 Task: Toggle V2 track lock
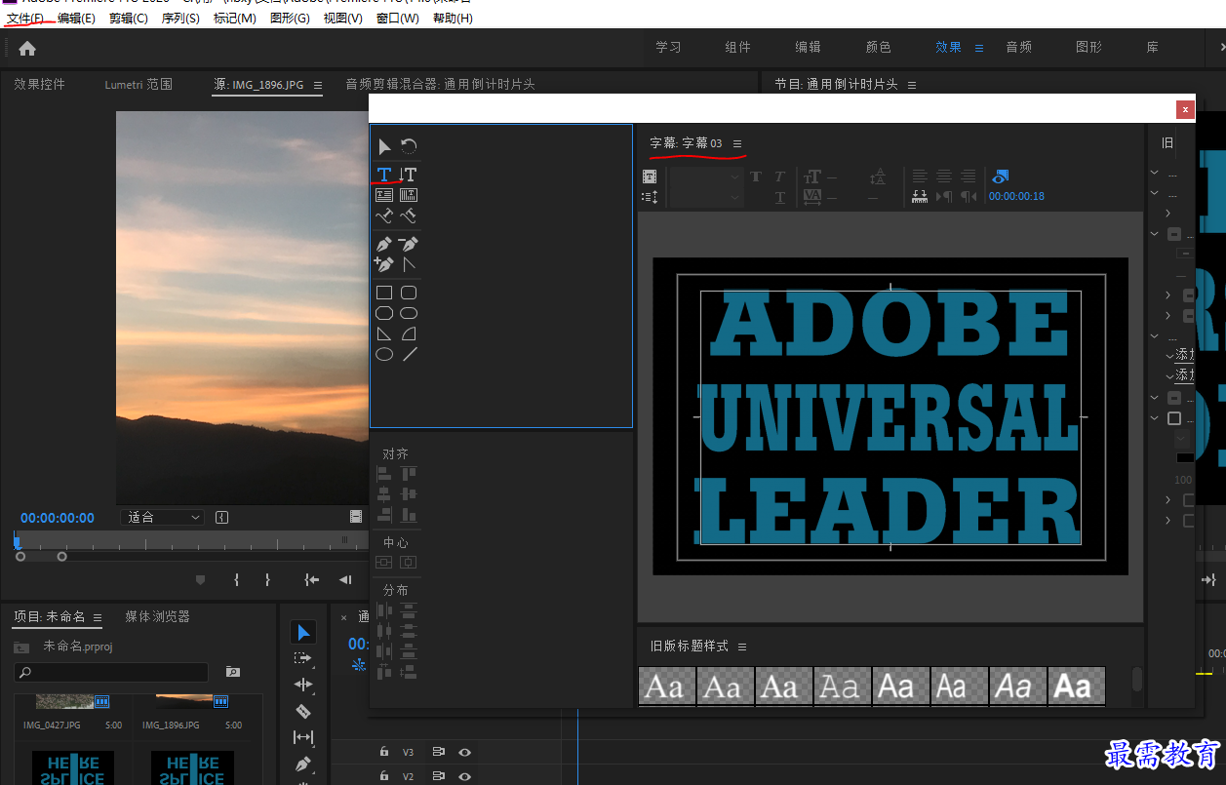384,776
